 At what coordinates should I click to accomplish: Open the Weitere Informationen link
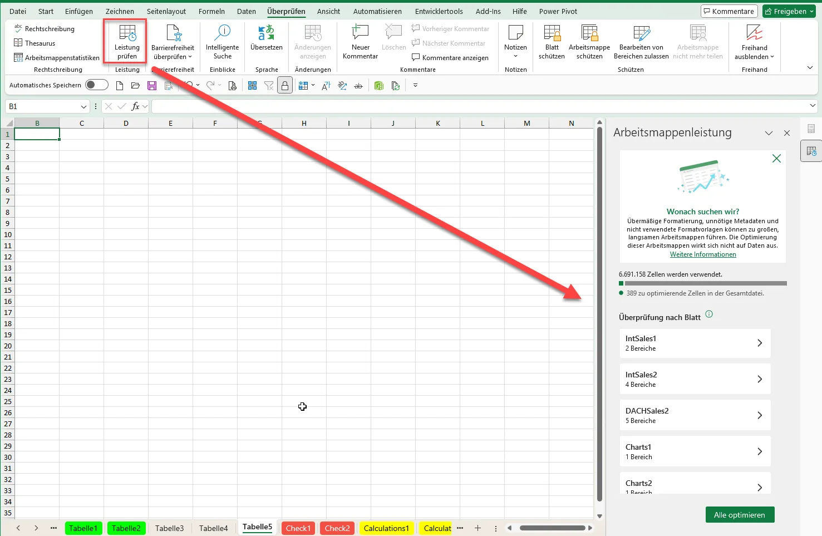click(x=703, y=254)
